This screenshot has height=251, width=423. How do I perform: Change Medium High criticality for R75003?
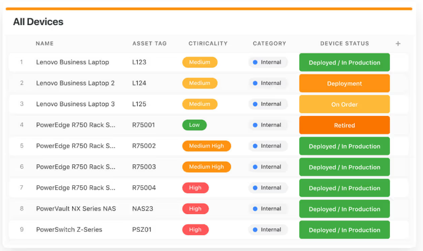[x=207, y=167]
